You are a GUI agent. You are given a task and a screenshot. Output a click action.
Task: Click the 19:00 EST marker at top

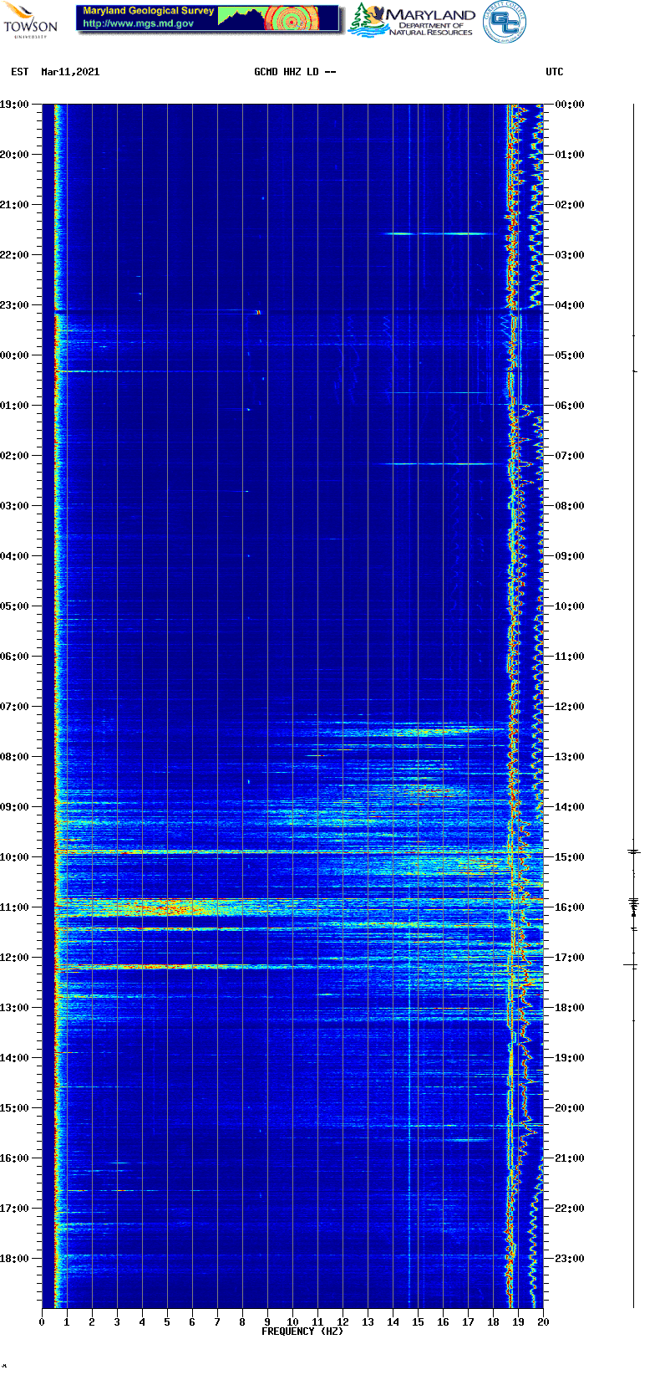(14, 105)
